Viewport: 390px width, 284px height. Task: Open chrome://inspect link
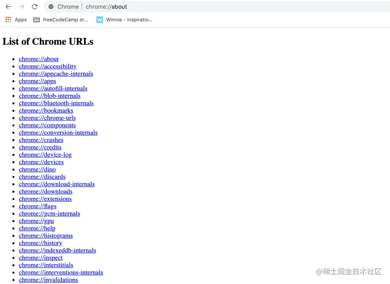coord(41,258)
